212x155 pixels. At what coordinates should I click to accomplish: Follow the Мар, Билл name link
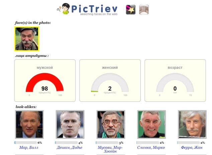(29, 147)
